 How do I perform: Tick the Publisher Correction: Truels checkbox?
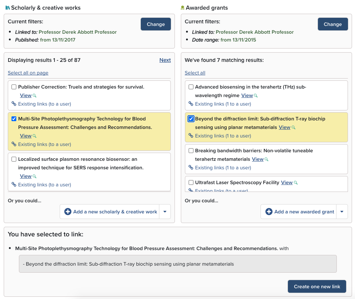pyautogui.click(x=14, y=87)
